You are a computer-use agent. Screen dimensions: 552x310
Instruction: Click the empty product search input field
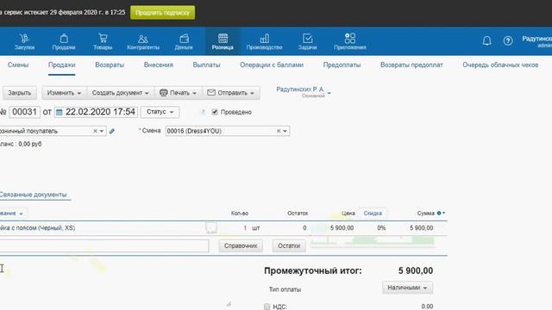(104, 245)
